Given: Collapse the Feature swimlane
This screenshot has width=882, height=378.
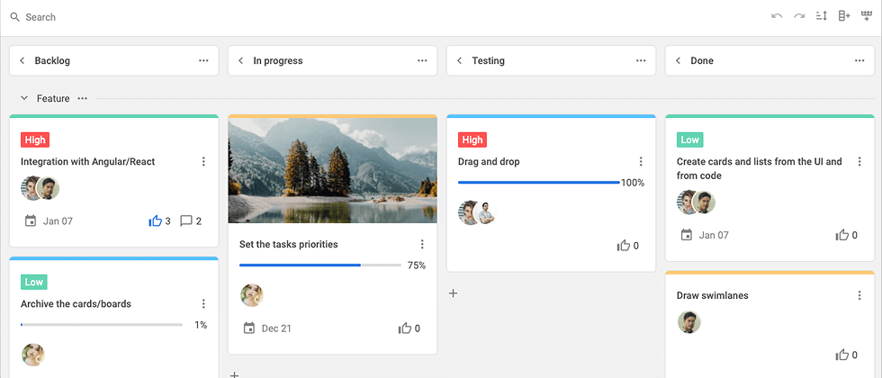Looking at the screenshot, I should (24, 98).
